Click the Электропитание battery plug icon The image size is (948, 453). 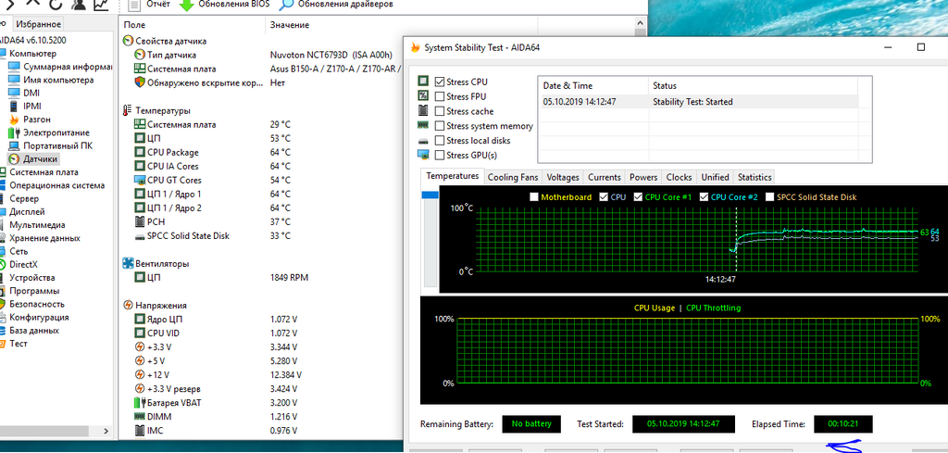point(14,132)
